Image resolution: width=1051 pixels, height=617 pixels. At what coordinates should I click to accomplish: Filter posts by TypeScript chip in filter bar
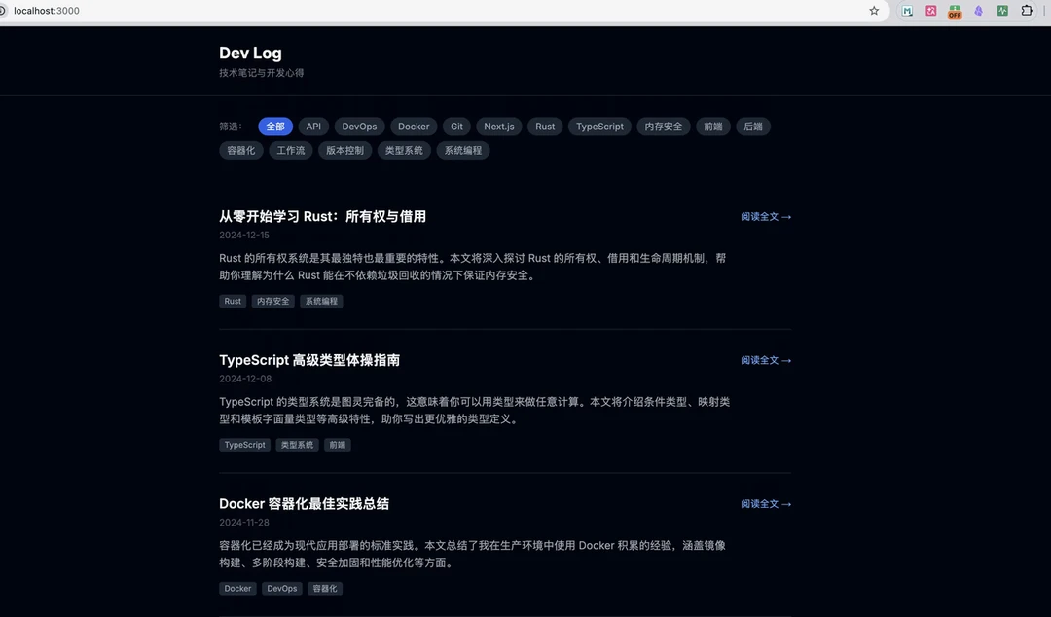tap(599, 127)
